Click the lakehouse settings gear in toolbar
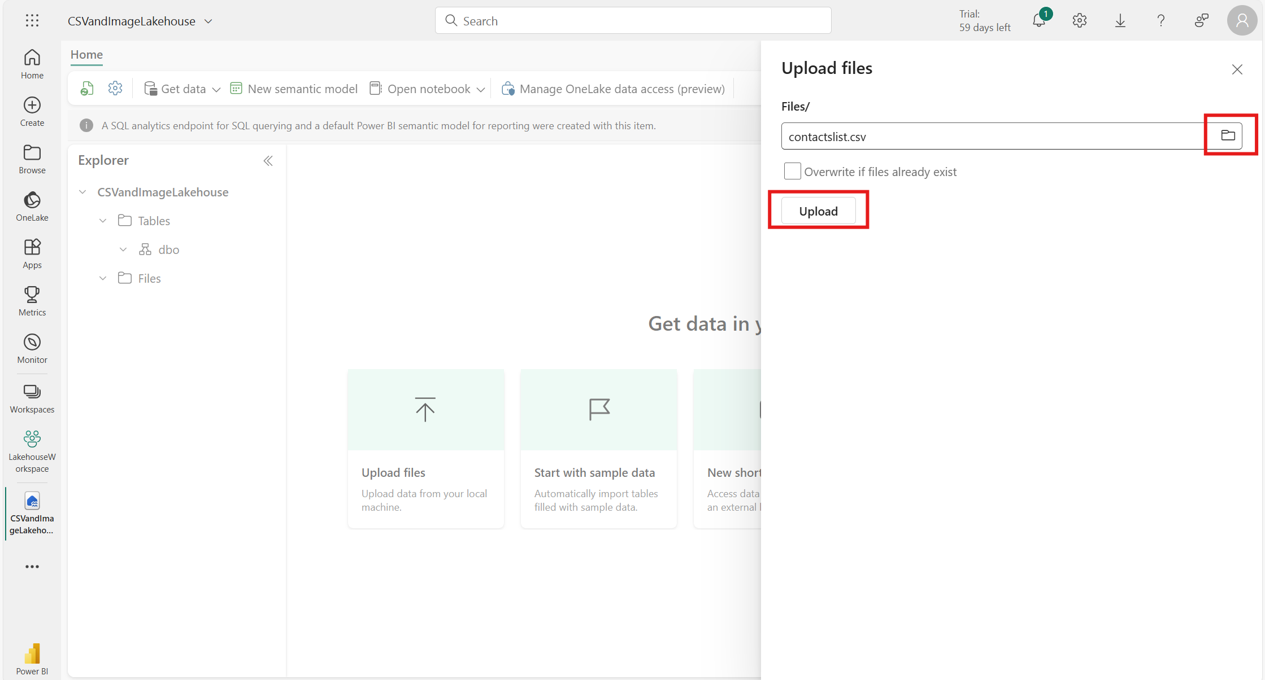 (115, 89)
